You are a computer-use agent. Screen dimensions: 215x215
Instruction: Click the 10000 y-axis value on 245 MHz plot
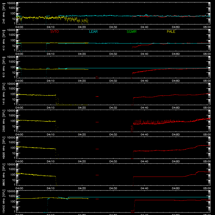point(11,3)
